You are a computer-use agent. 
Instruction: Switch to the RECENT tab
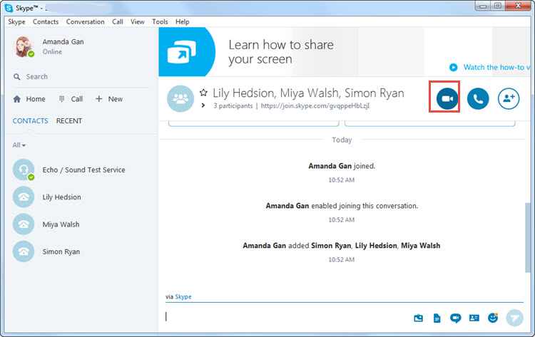pyautogui.click(x=69, y=120)
